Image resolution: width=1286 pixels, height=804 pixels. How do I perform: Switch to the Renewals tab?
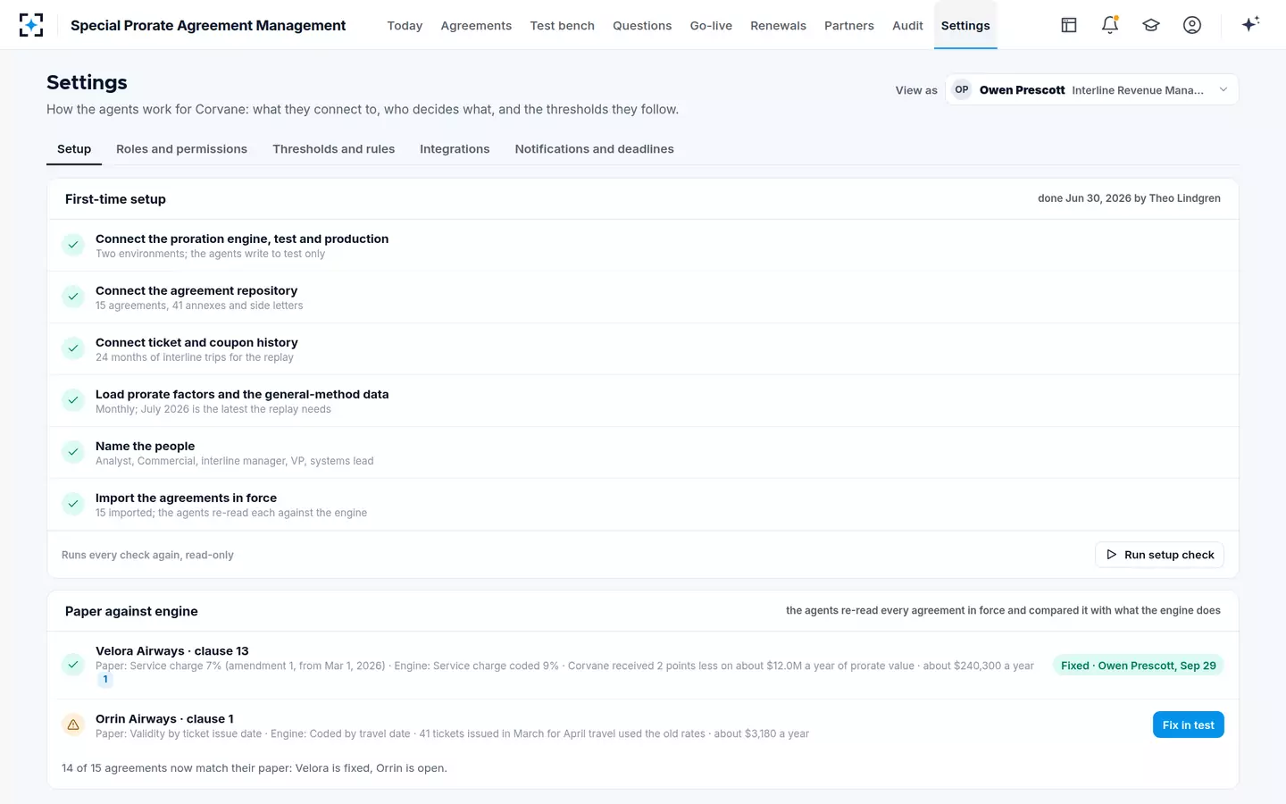[x=778, y=25]
